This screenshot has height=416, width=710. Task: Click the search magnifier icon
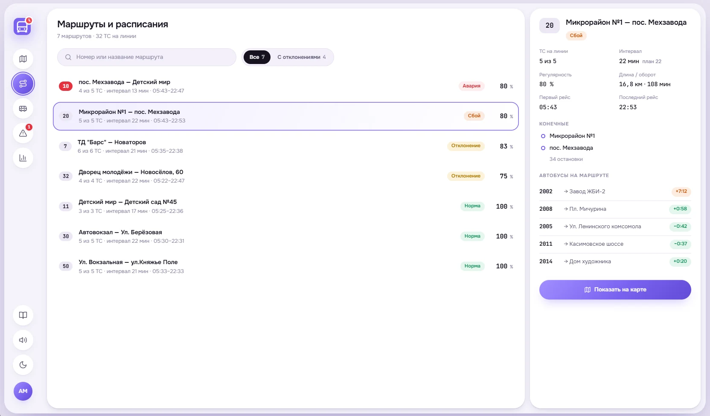click(68, 57)
